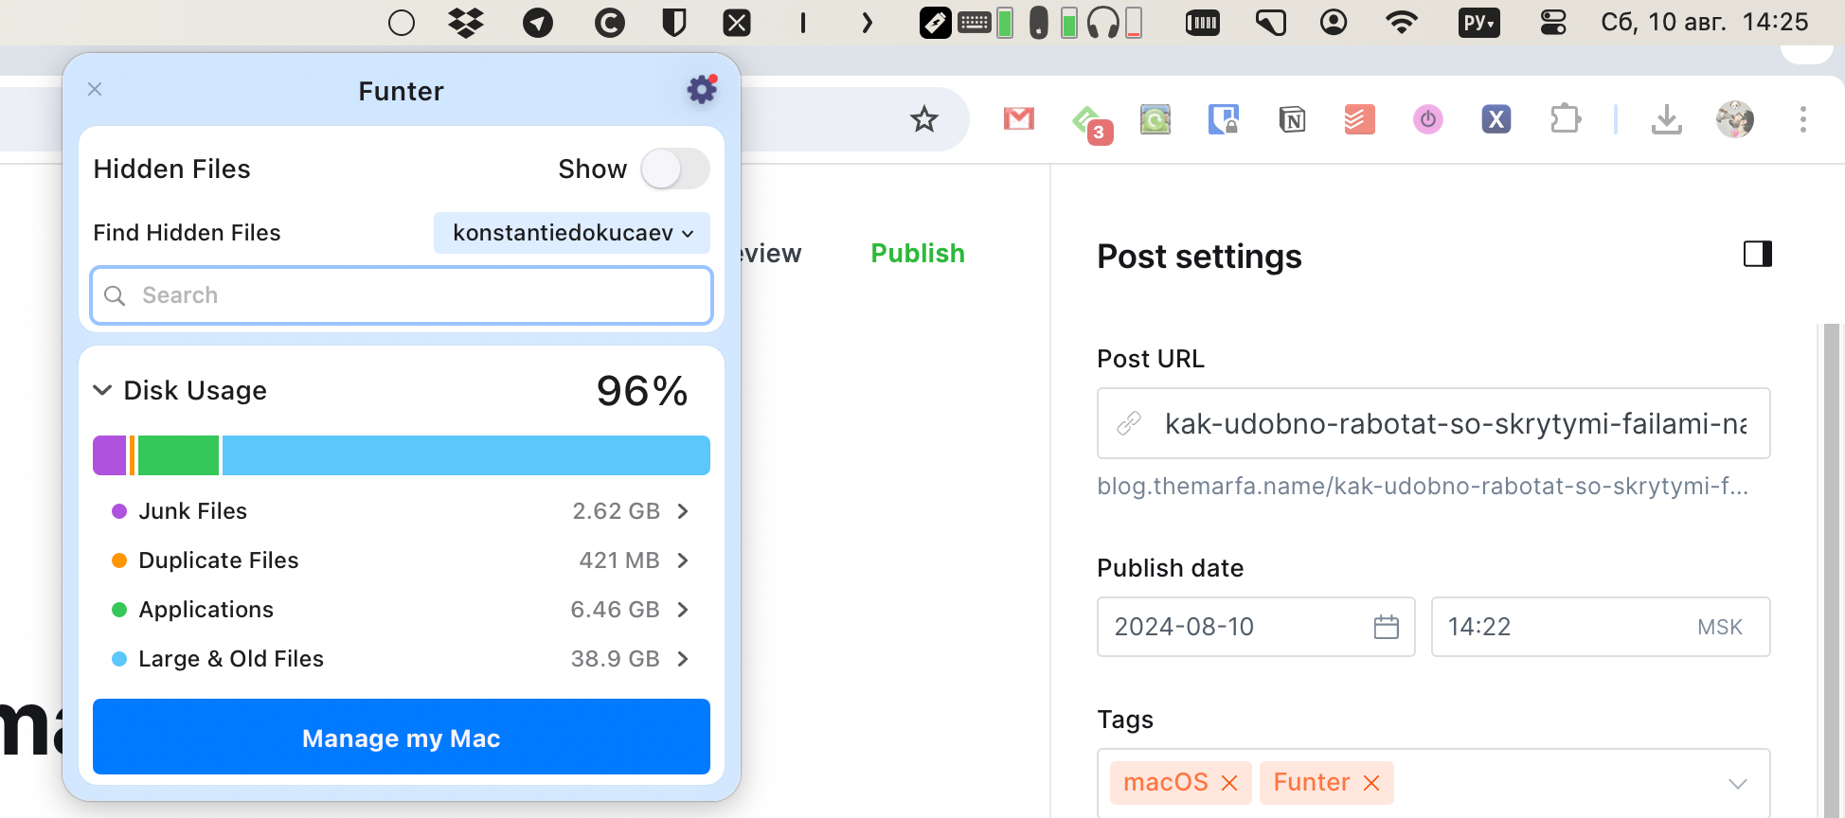Open Funter settings gear

pos(702,90)
